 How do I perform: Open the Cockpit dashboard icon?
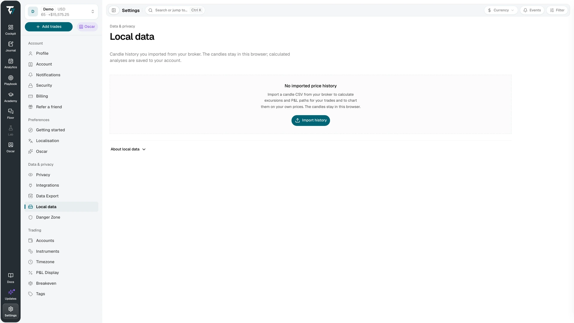click(x=10, y=30)
